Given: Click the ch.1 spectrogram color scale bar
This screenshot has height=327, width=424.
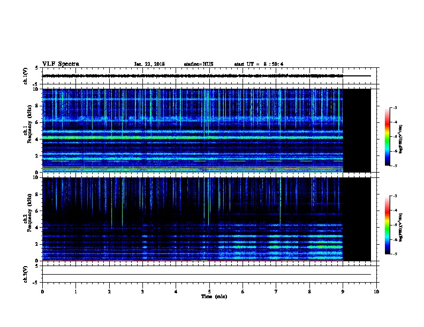Looking at the screenshot, I should [387, 137].
